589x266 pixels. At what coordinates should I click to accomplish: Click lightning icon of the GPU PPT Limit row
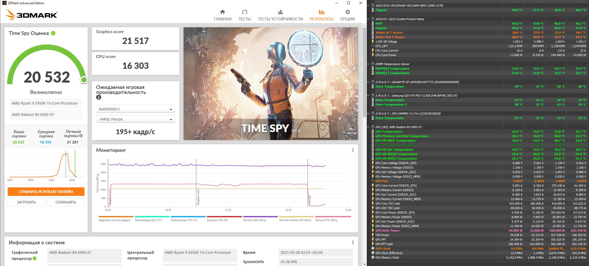373,244
